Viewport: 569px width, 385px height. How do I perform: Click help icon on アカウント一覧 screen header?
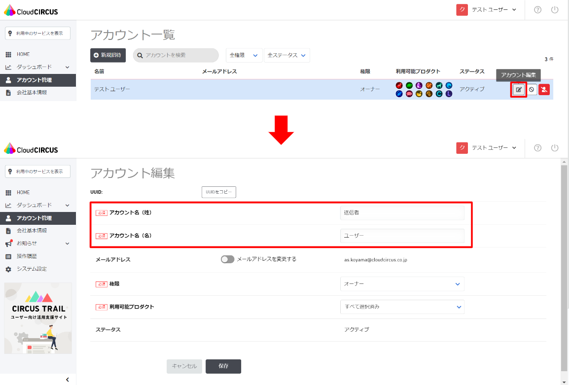538,10
